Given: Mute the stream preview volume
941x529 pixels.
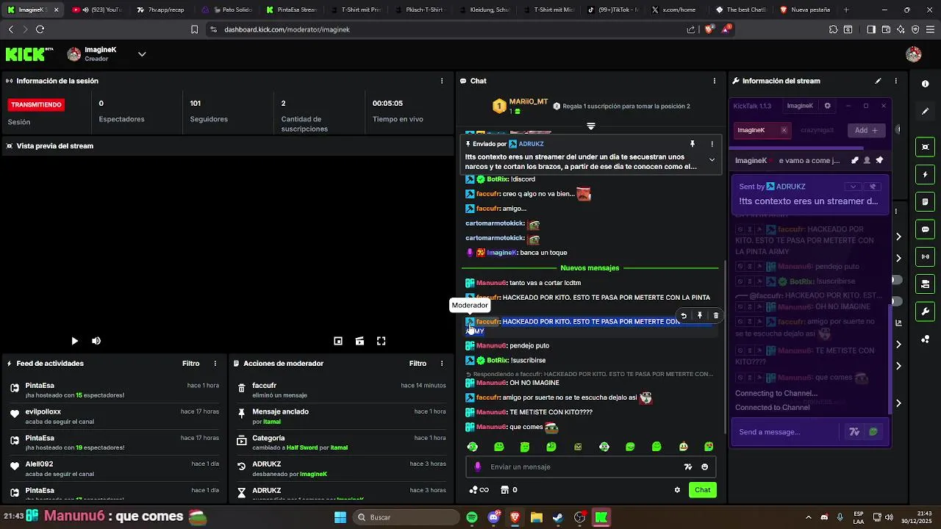Looking at the screenshot, I should coord(96,341).
